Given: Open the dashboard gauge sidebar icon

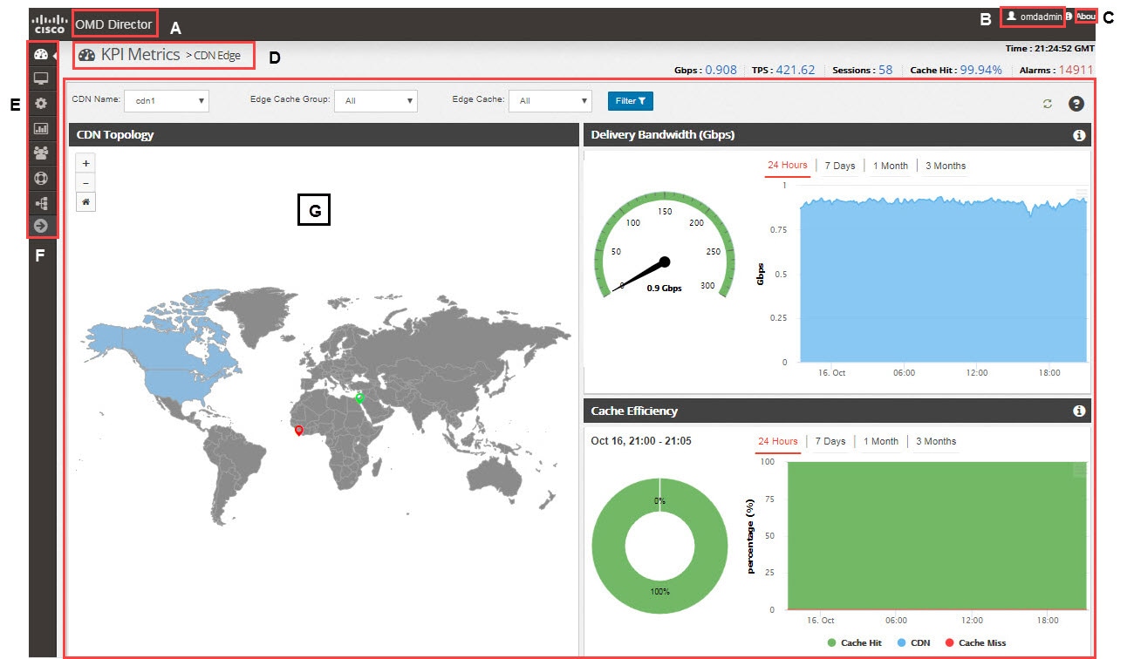Looking at the screenshot, I should 41,55.
